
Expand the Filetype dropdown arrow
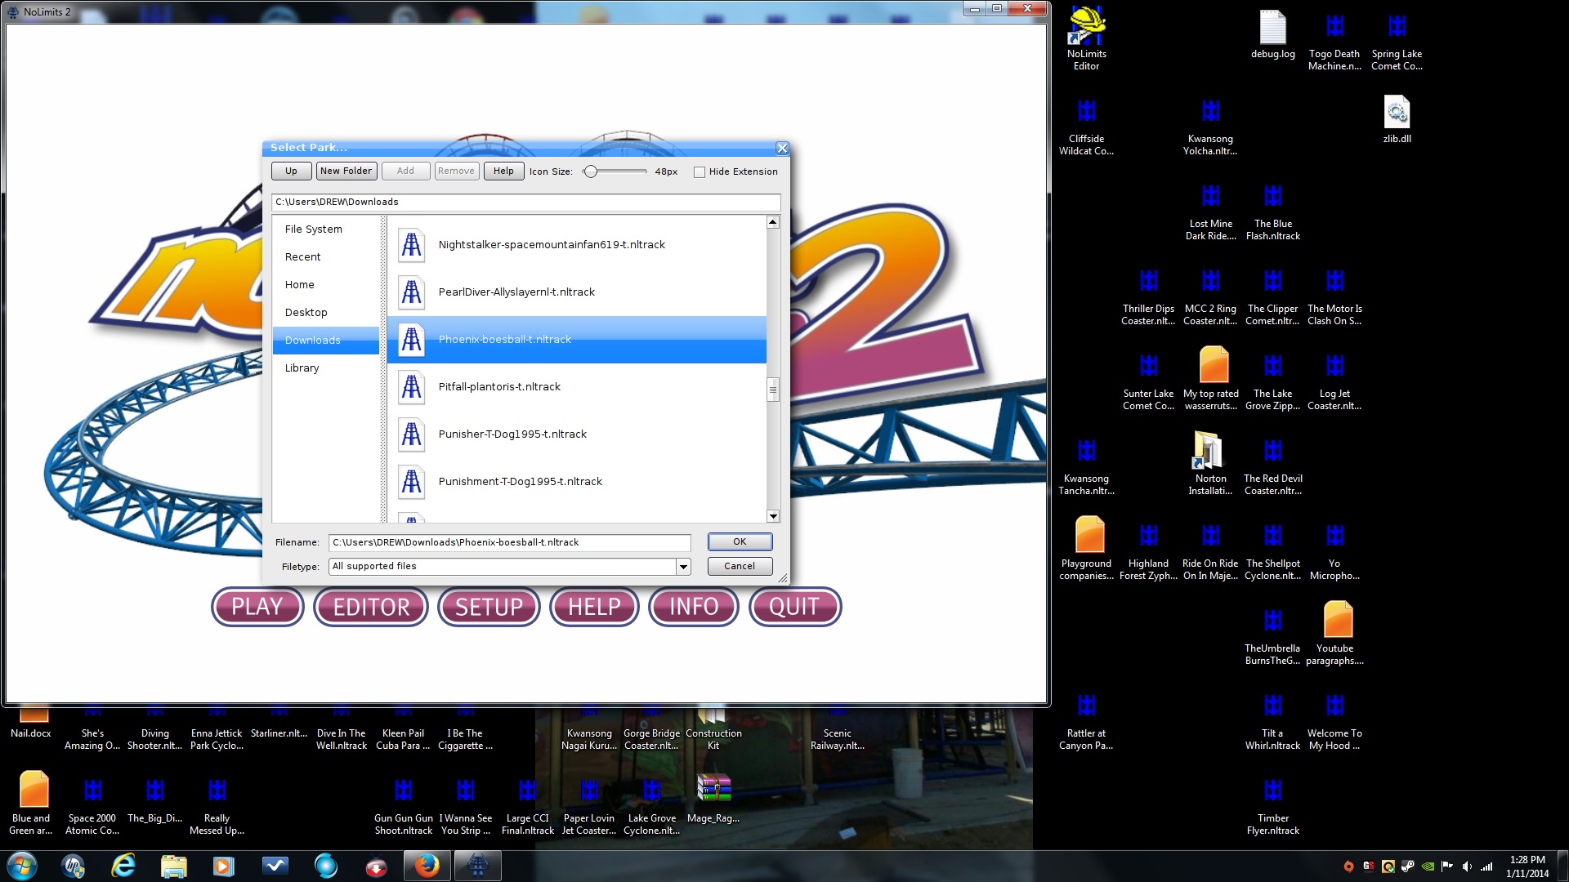[x=683, y=566]
